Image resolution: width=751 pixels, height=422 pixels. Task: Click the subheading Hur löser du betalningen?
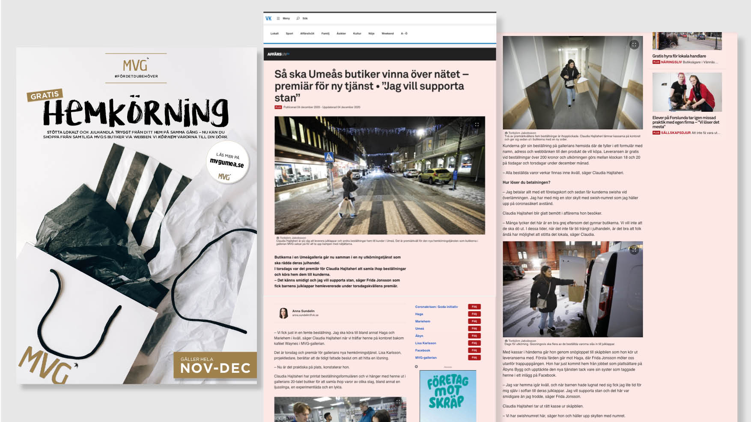pos(526,182)
